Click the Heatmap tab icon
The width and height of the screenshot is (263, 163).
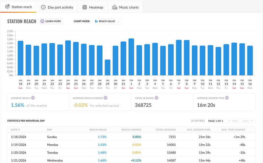[85, 7]
